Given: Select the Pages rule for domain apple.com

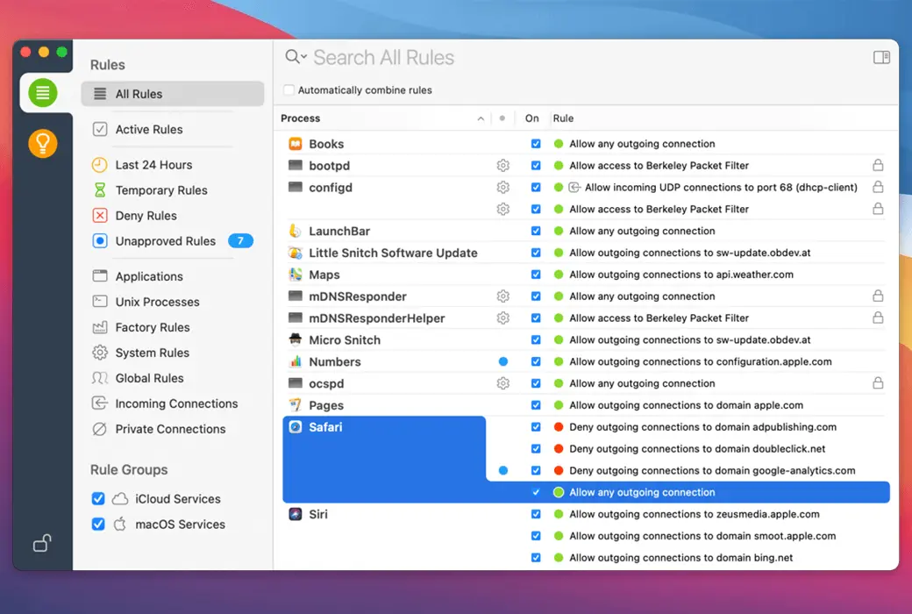Looking at the screenshot, I should [687, 405].
